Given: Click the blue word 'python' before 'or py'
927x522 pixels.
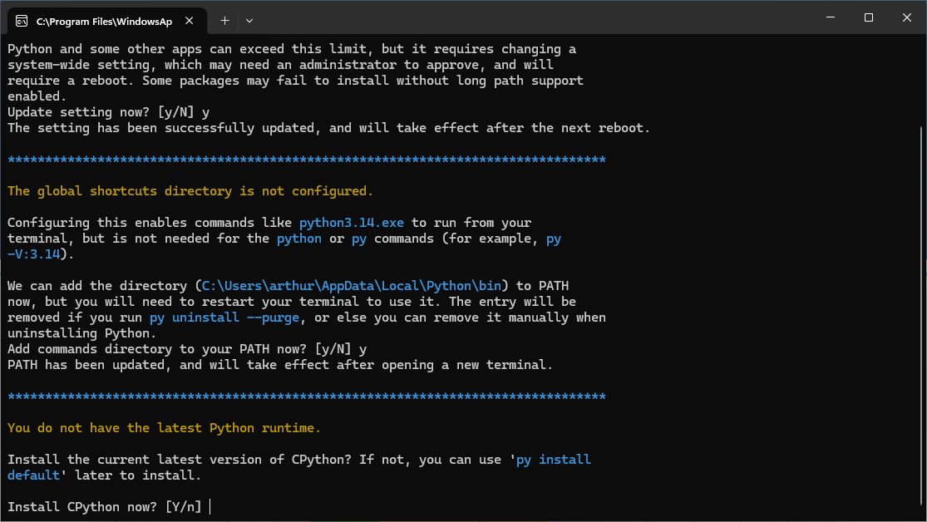Looking at the screenshot, I should 299,239.
